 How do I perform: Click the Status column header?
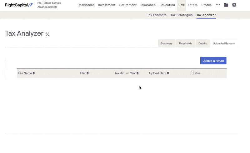point(196,73)
